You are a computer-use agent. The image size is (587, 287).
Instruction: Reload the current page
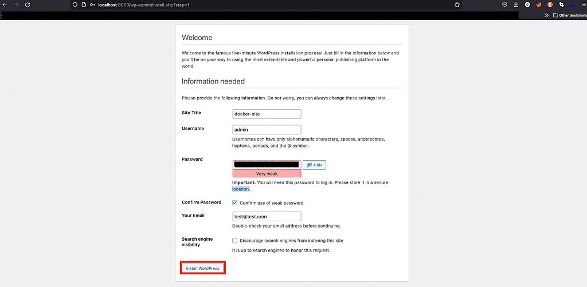[28, 5]
